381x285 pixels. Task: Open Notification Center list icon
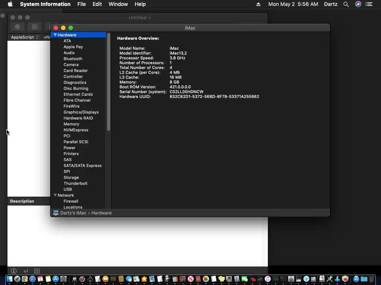(x=369, y=4)
